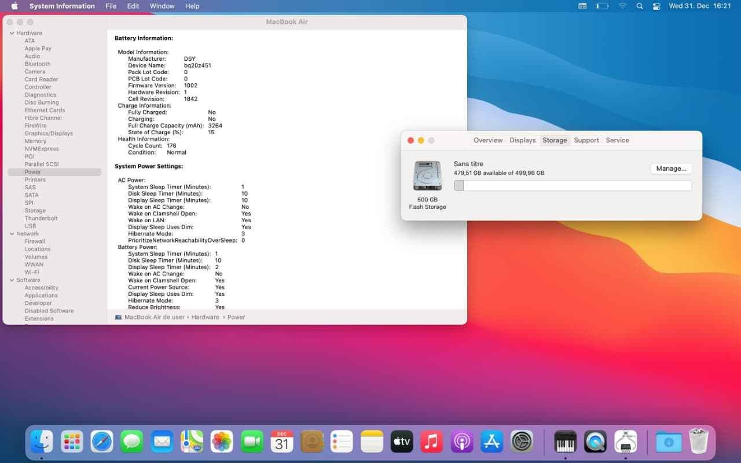Show Wi-Fi status in menu bar
741x463 pixels.
click(622, 6)
